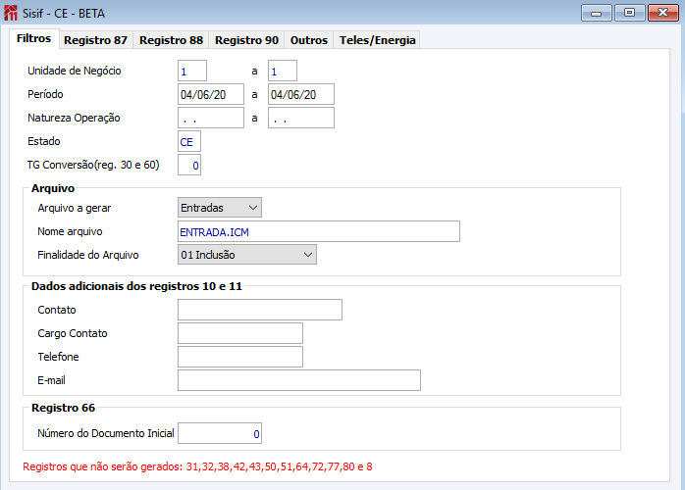Viewport: 685px width, 490px height.
Task: Maximize the Sisif window
Action: [x=629, y=13]
